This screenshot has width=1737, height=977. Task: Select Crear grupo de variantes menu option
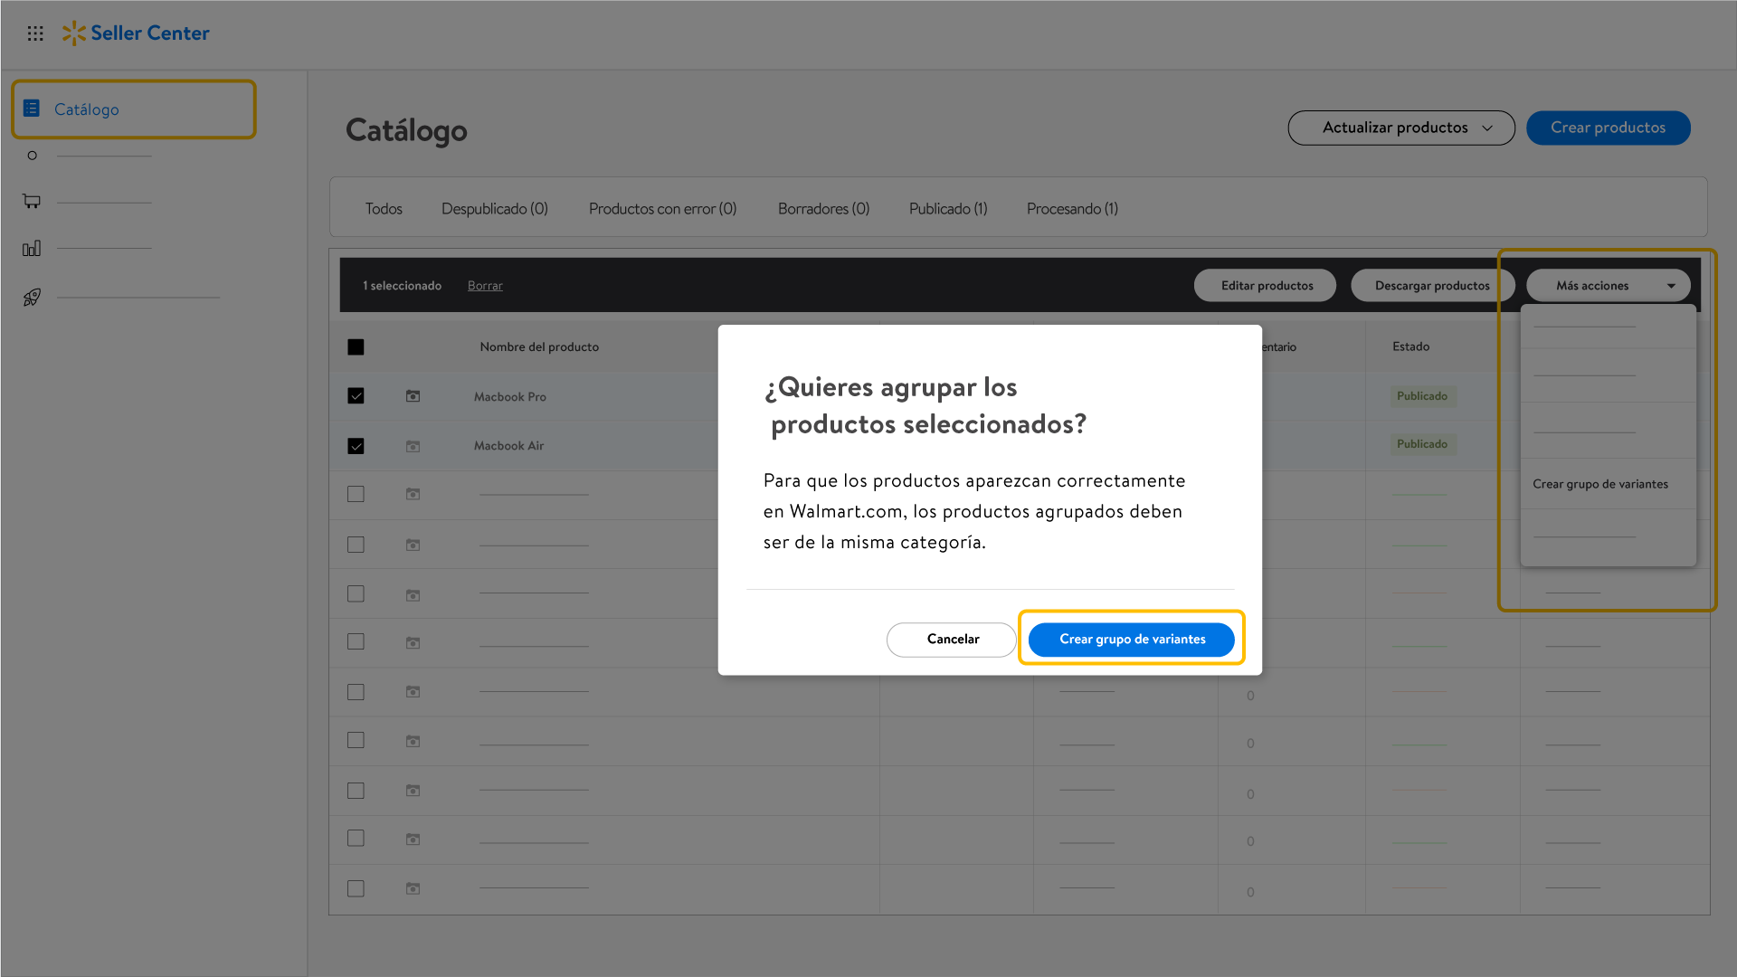[x=1599, y=484]
